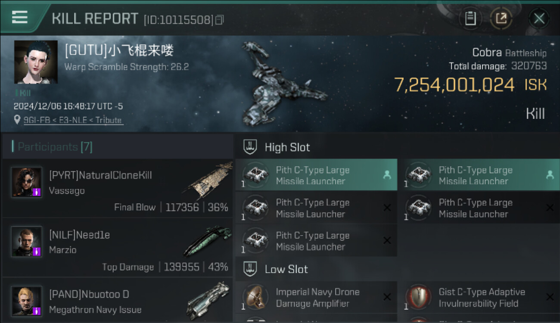
Task: Select the Gist C-Type Adaptive Invulnerability Field
Action: pyautogui.click(x=482, y=298)
